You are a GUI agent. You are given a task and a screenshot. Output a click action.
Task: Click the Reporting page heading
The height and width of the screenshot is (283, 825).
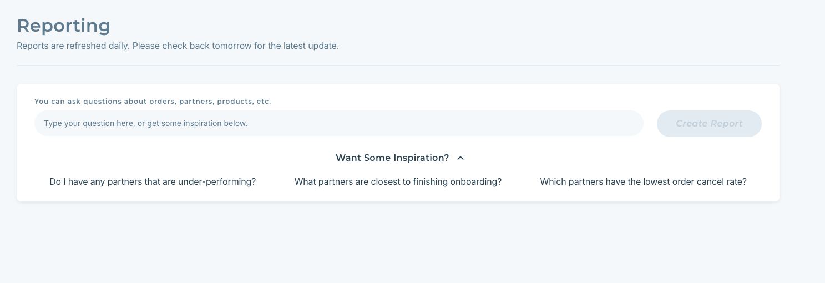tap(63, 26)
